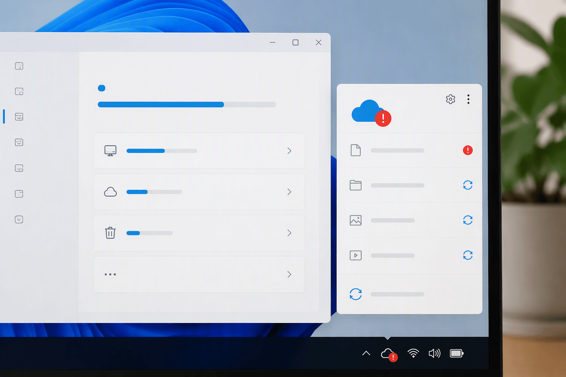Click the monitor icon in the storage list
This screenshot has height=377, width=566.
pos(110,151)
